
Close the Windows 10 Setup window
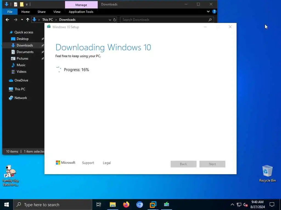point(230,27)
